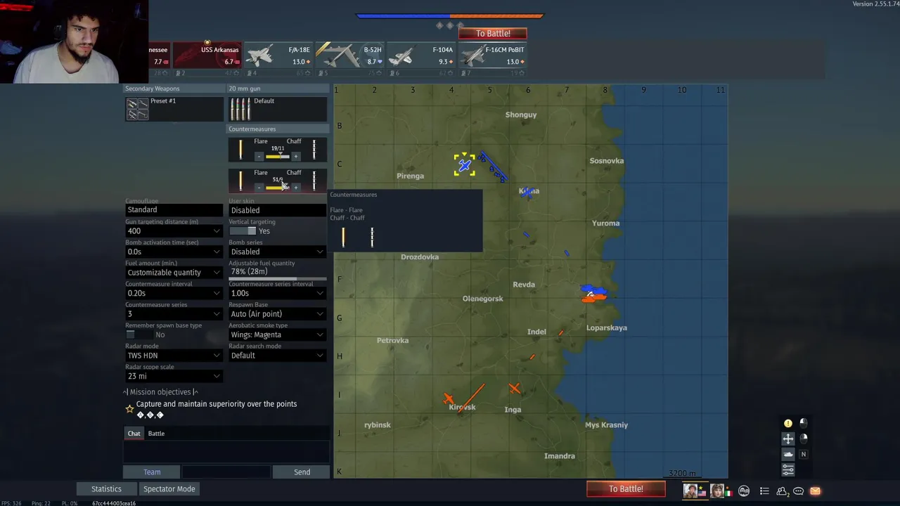This screenshot has height=506, width=900.
Task: Open the list menu icon in bottom bar
Action: (x=764, y=491)
